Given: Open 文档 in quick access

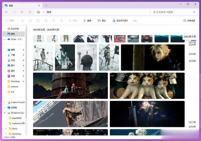Looking at the screenshot, I should tap(14, 60).
